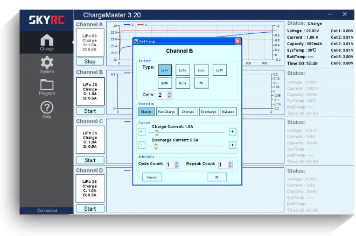Adjust the Cycle Count stepper
Image resolution: width=356 pixels, height=236 pixels.
177,165
